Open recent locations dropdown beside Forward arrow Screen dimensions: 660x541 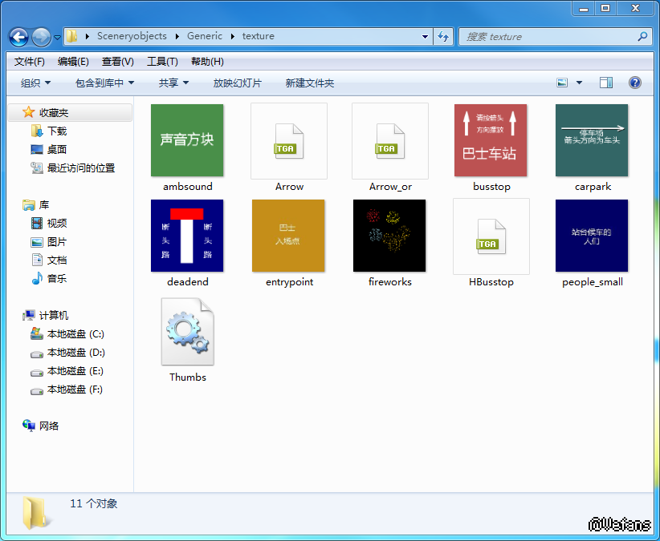click(57, 38)
